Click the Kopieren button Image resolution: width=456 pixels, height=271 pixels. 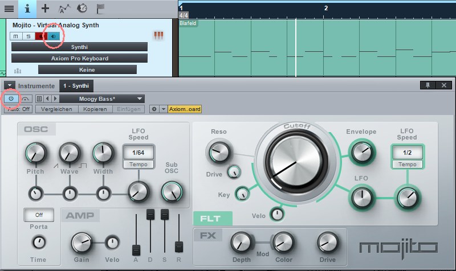click(x=95, y=109)
